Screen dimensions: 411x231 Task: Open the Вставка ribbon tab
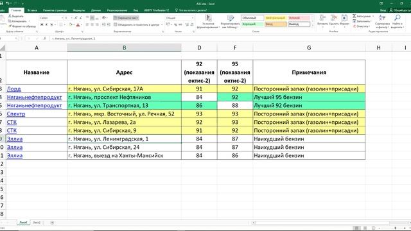coord(32,10)
